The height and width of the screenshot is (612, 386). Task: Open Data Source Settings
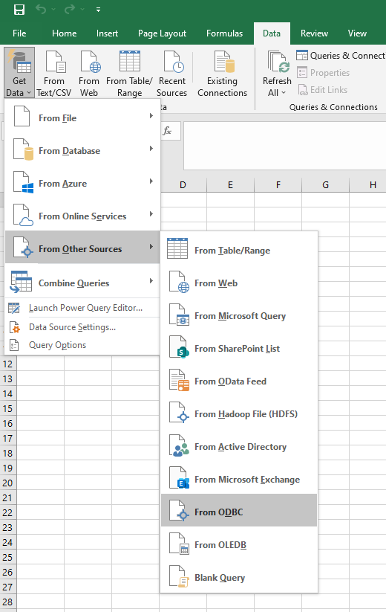coord(82,327)
